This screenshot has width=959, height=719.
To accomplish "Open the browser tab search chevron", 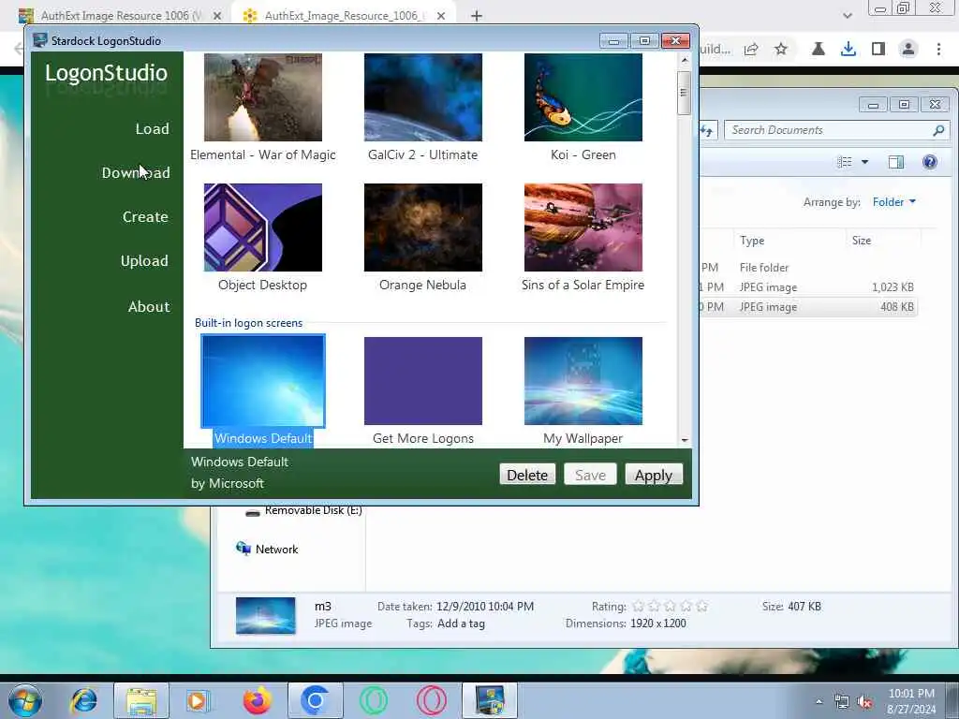I will tap(847, 16).
